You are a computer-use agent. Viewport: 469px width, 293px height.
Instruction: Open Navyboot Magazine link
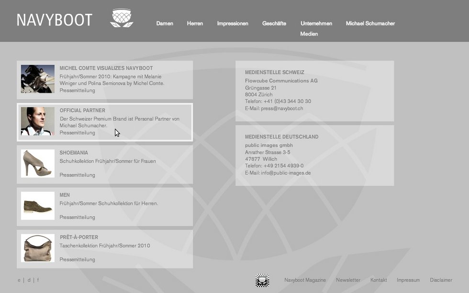[x=305, y=280]
